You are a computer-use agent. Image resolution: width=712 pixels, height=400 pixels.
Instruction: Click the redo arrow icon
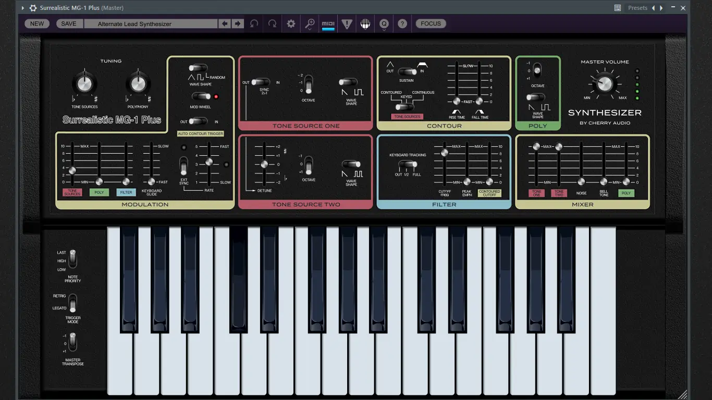(x=272, y=23)
